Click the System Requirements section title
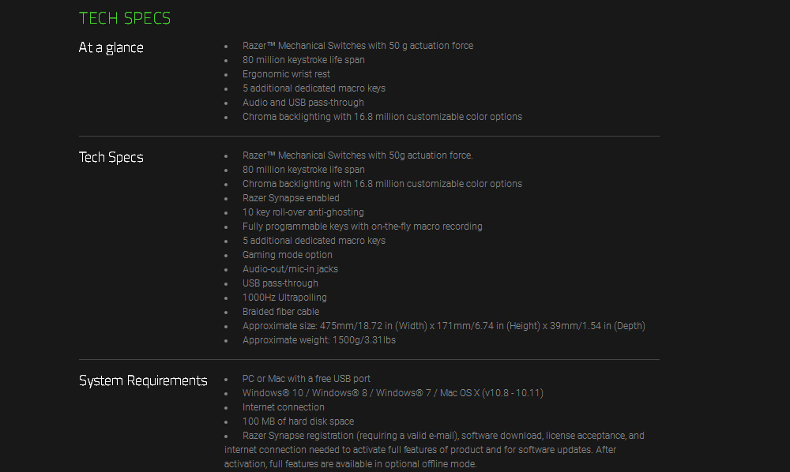Viewport: 790px width, 472px height. tap(143, 380)
